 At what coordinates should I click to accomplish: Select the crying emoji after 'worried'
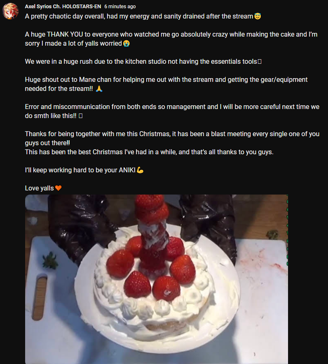[127, 44]
